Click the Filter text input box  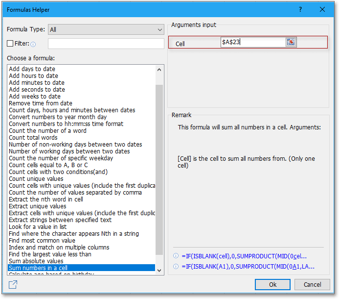coord(106,44)
